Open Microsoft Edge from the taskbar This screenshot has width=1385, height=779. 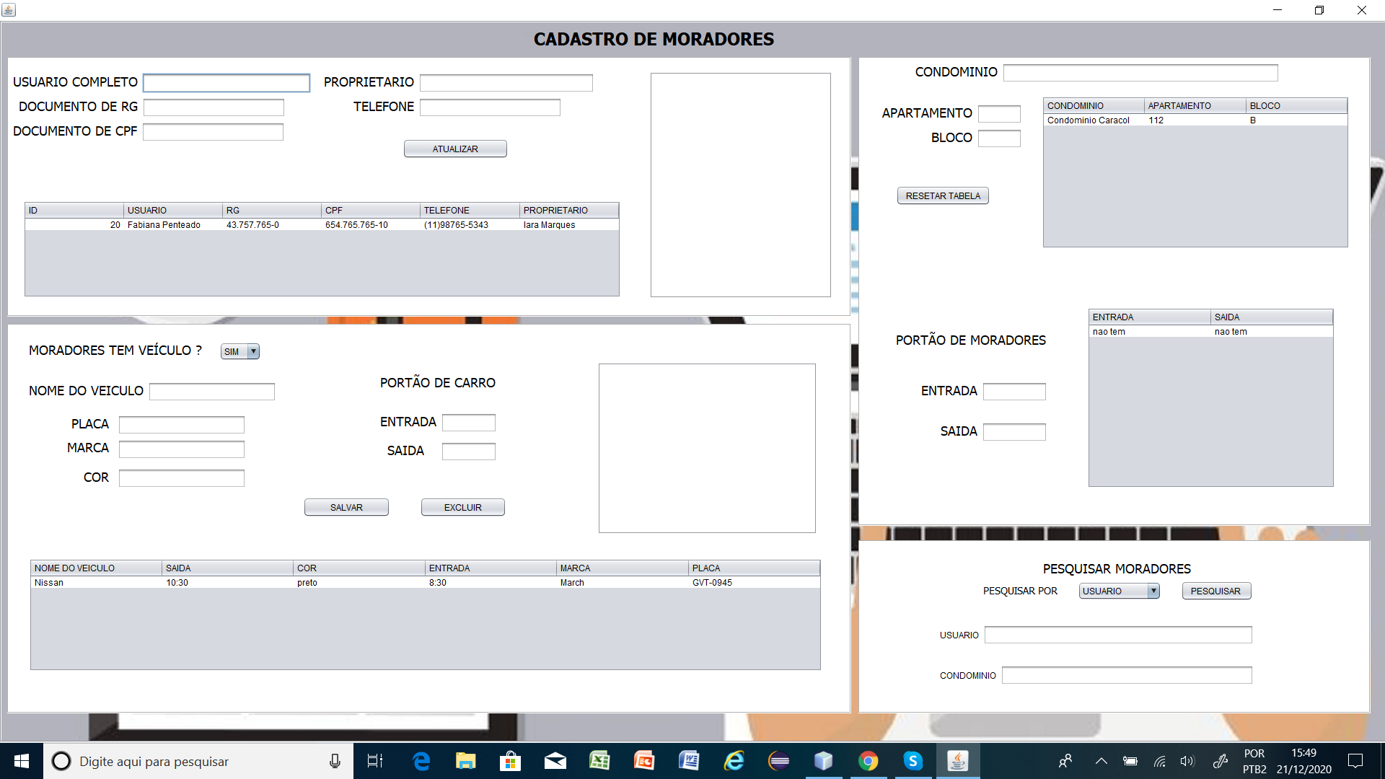click(x=421, y=761)
